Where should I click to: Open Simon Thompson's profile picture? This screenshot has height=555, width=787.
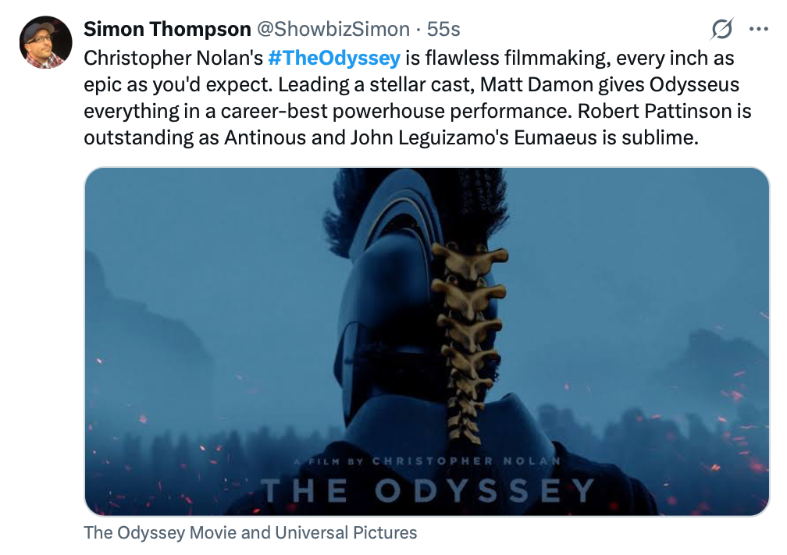pyautogui.click(x=45, y=43)
